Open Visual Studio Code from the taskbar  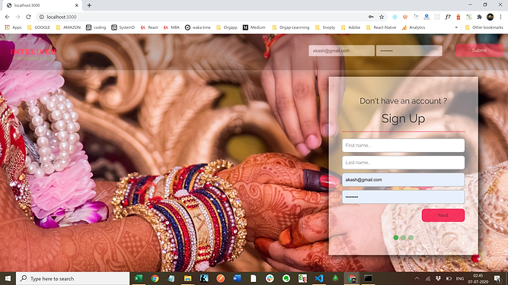click(319, 278)
